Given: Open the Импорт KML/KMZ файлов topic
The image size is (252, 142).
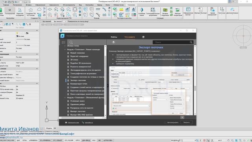Looking at the screenshot, I should (x=82, y=115).
